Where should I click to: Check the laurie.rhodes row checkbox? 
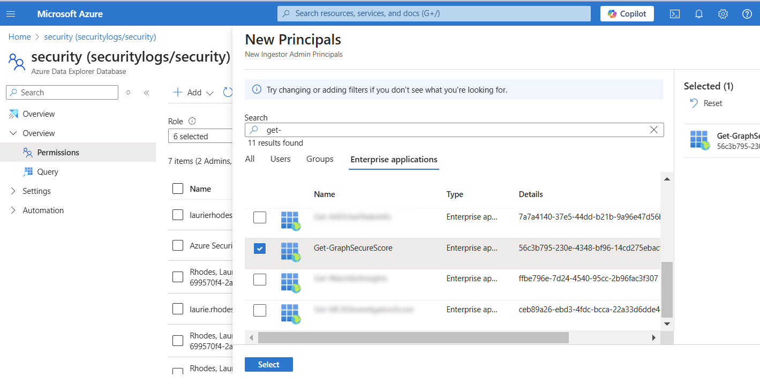coord(178,309)
